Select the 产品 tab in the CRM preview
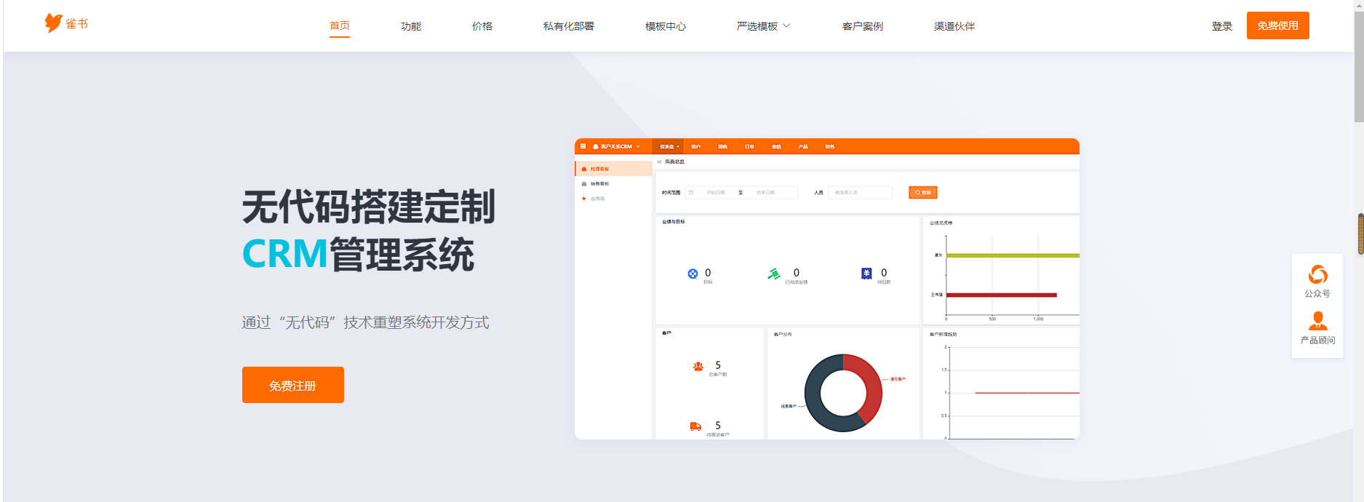 pyautogui.click(x=803, y=146)
